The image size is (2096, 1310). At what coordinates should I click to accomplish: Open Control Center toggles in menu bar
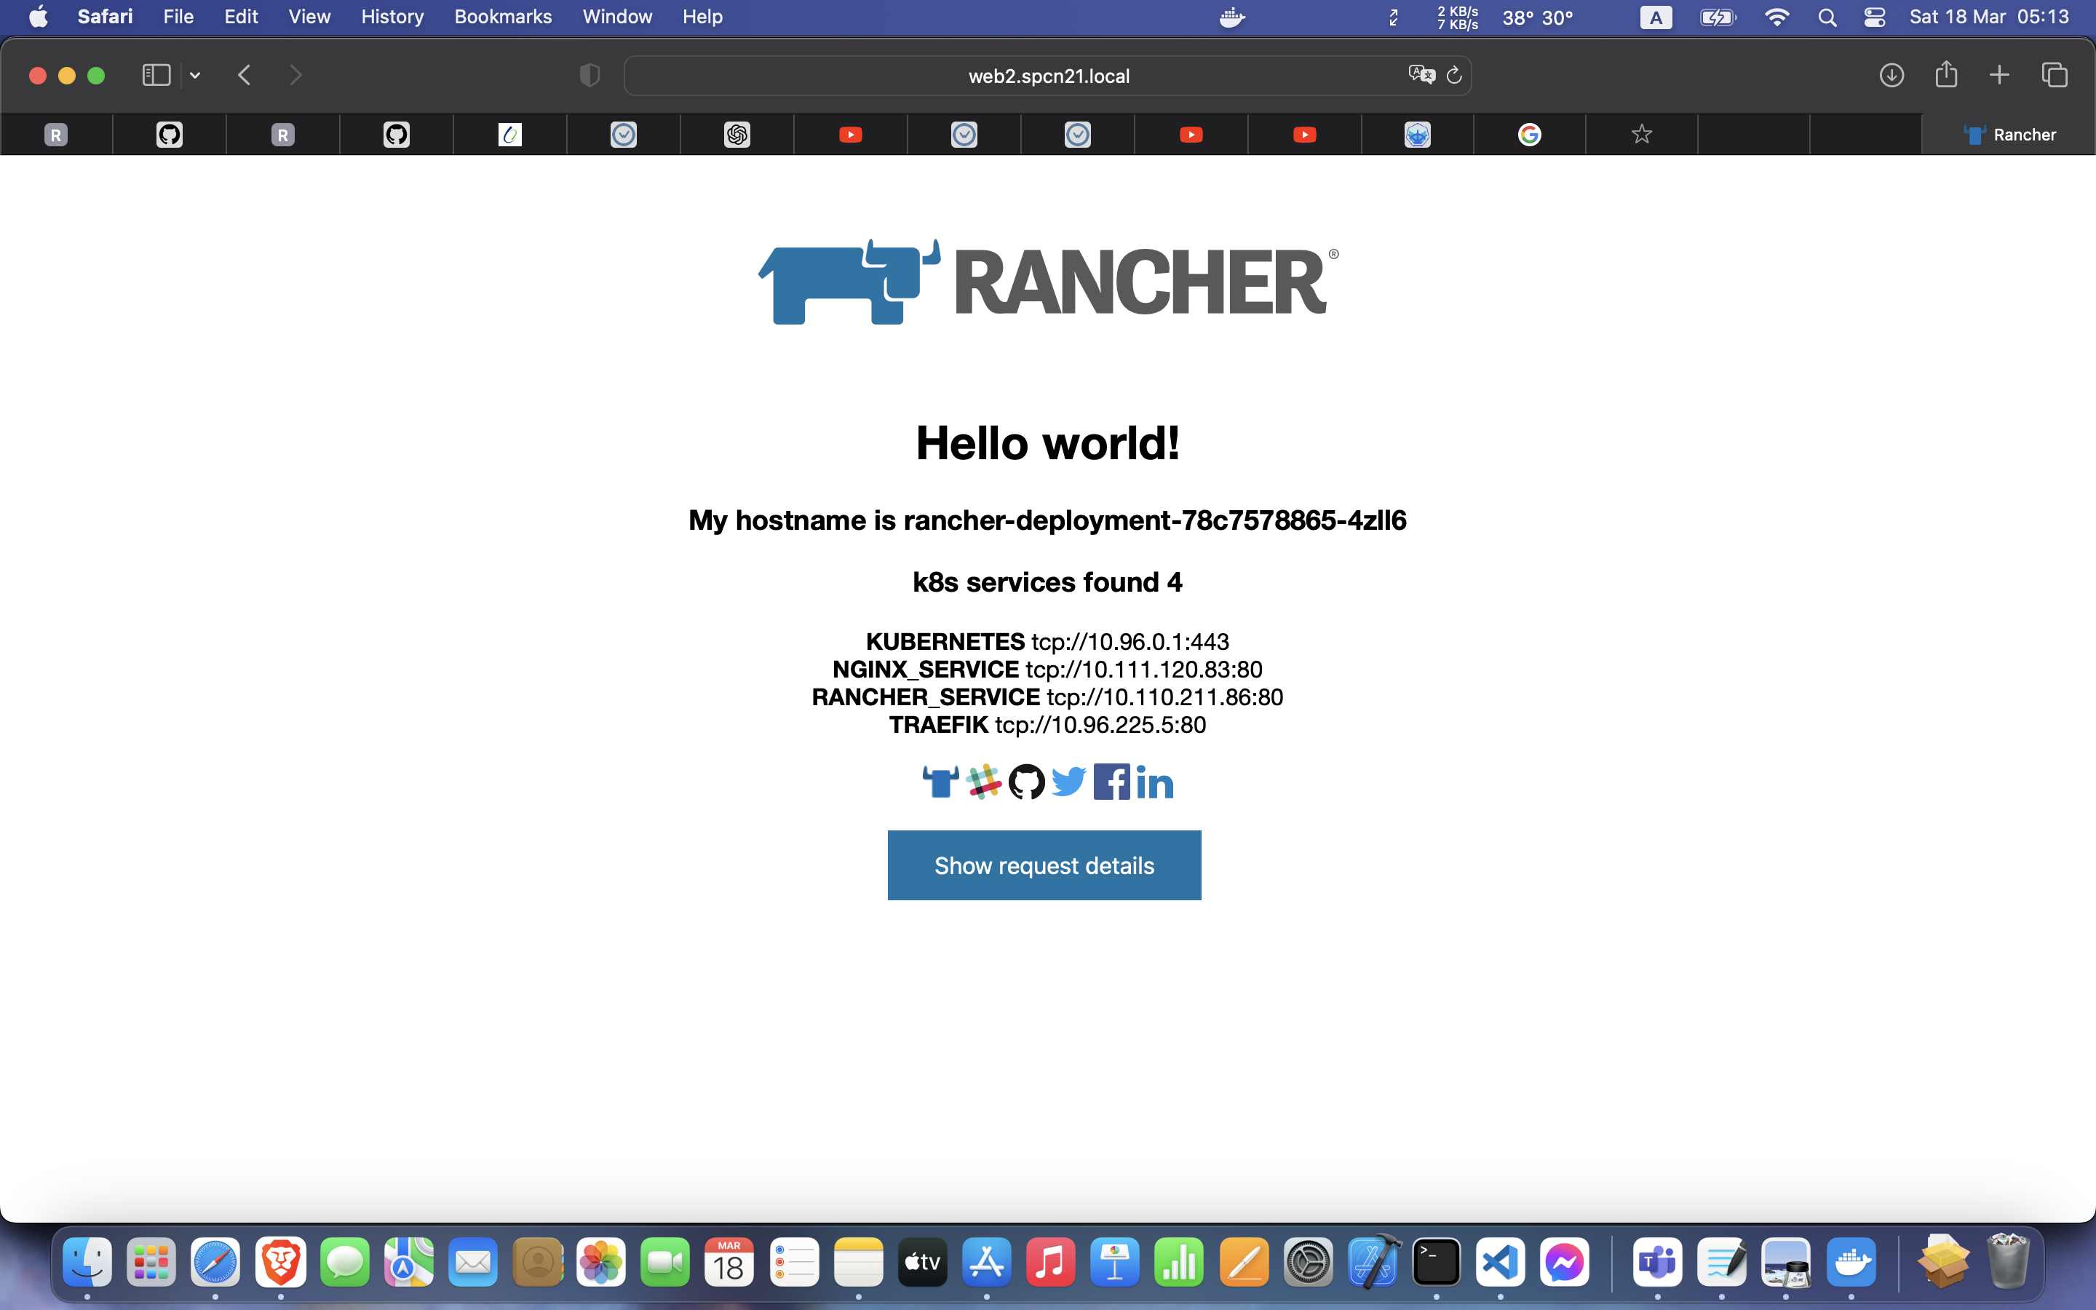[x=1874, y=17]
